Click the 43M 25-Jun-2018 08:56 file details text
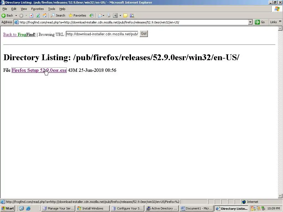Screen dimensions: 283x212 (x=92, y=70)
